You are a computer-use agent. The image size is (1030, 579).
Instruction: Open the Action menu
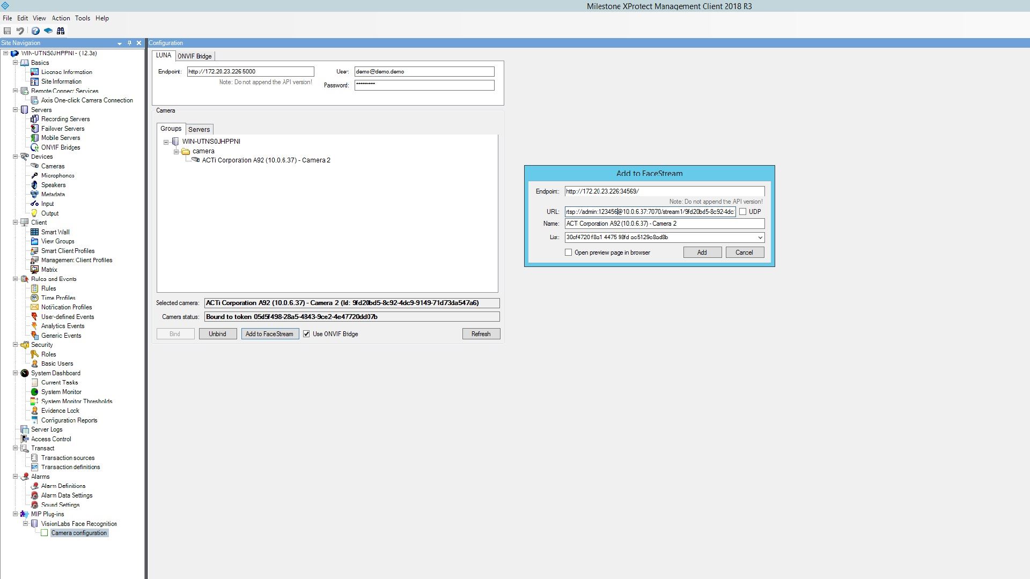[x=61, y=18]
